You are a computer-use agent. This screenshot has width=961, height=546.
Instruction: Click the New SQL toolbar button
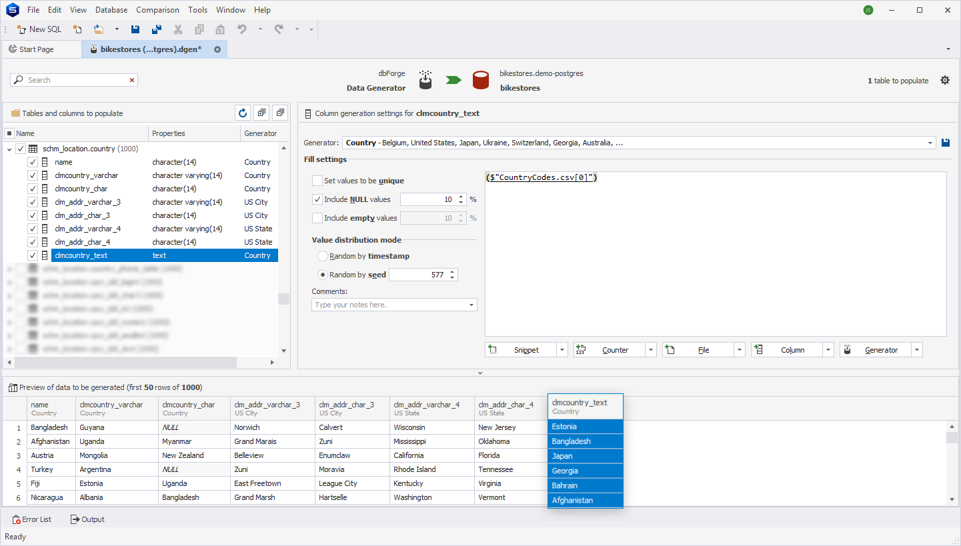tap(39, 29)
